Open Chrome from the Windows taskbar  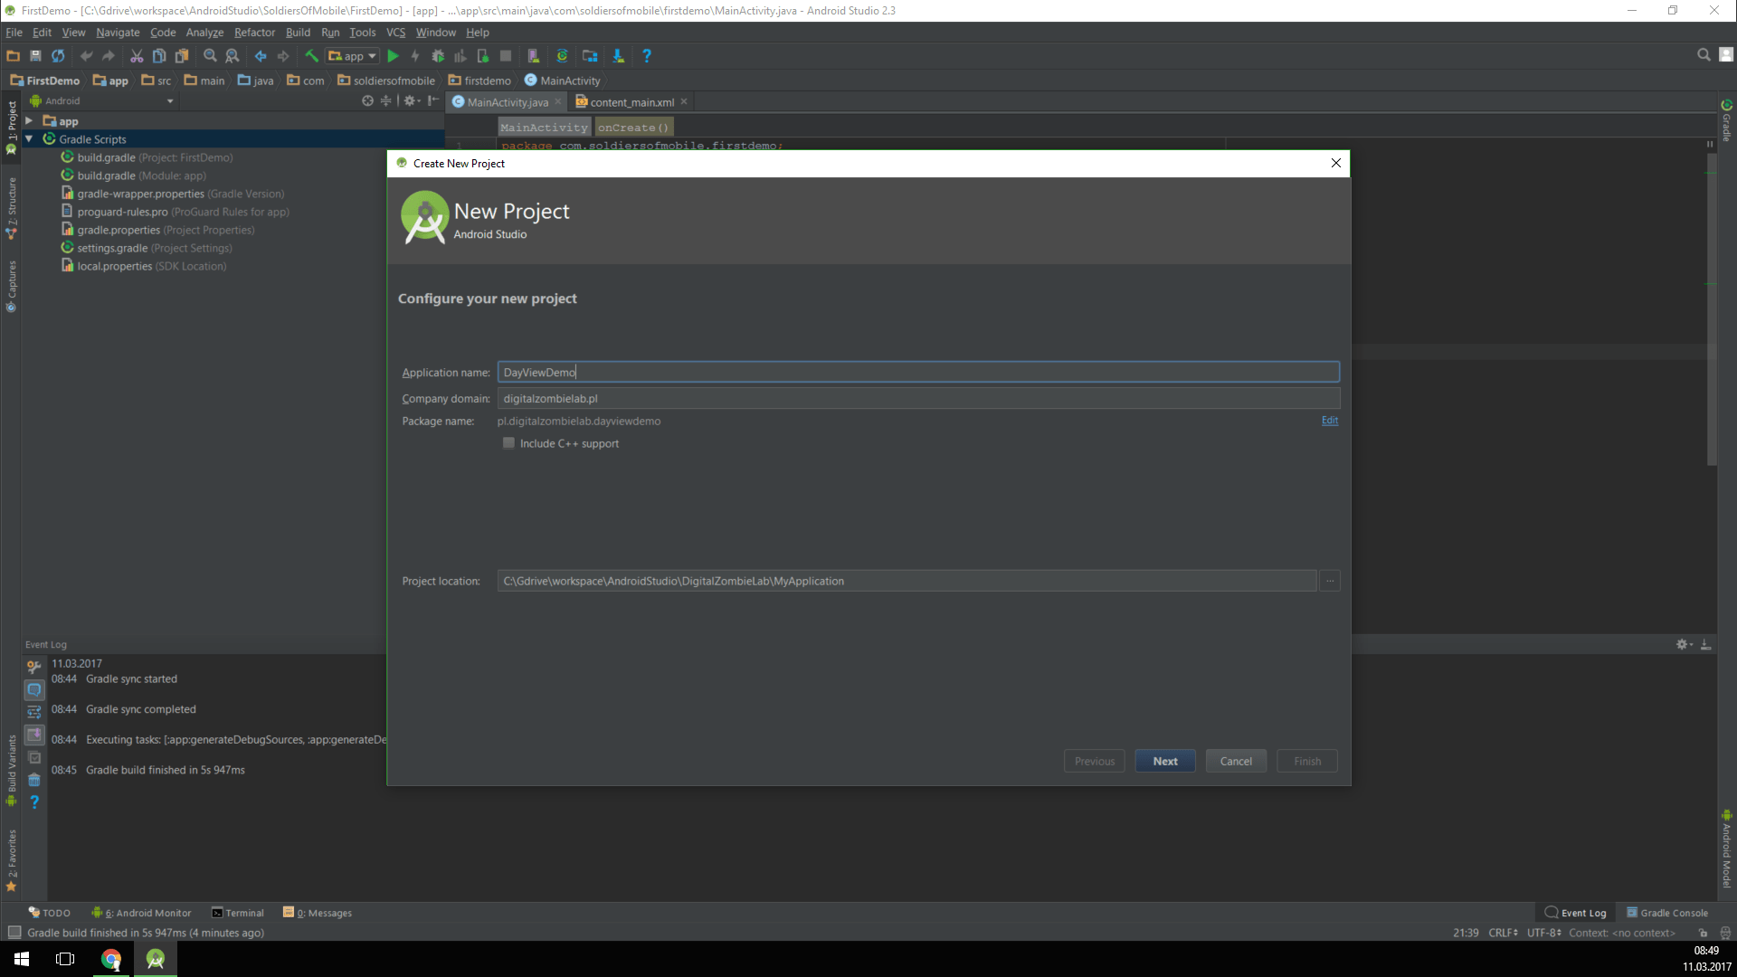point(111,959)
